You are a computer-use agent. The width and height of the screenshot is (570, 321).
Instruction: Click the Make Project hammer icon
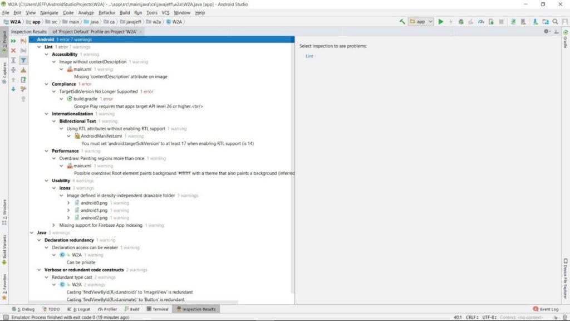(402, 22)
